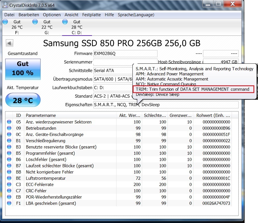This screenshot has width=258, height=223.
Task: Click status dot of attribute B7
Action: [9, 166]
